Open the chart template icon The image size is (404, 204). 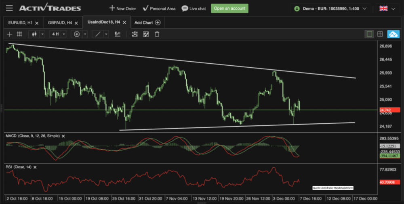146,34
